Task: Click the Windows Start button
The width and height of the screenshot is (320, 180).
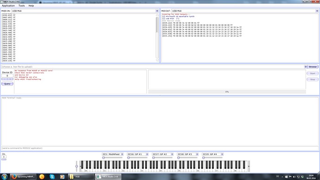Action: 4,177
